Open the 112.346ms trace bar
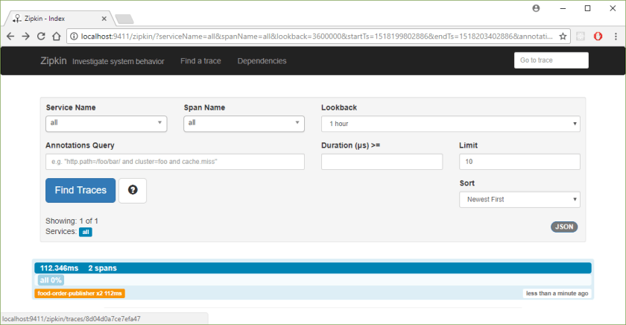 (x=312, y=268)
